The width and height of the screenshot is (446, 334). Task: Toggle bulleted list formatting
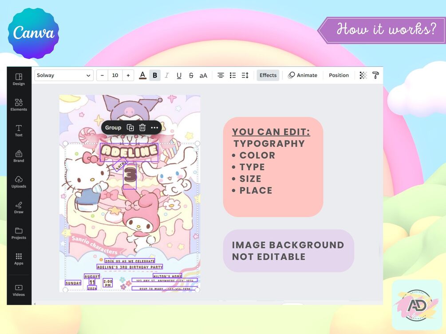tap(233, 75)
